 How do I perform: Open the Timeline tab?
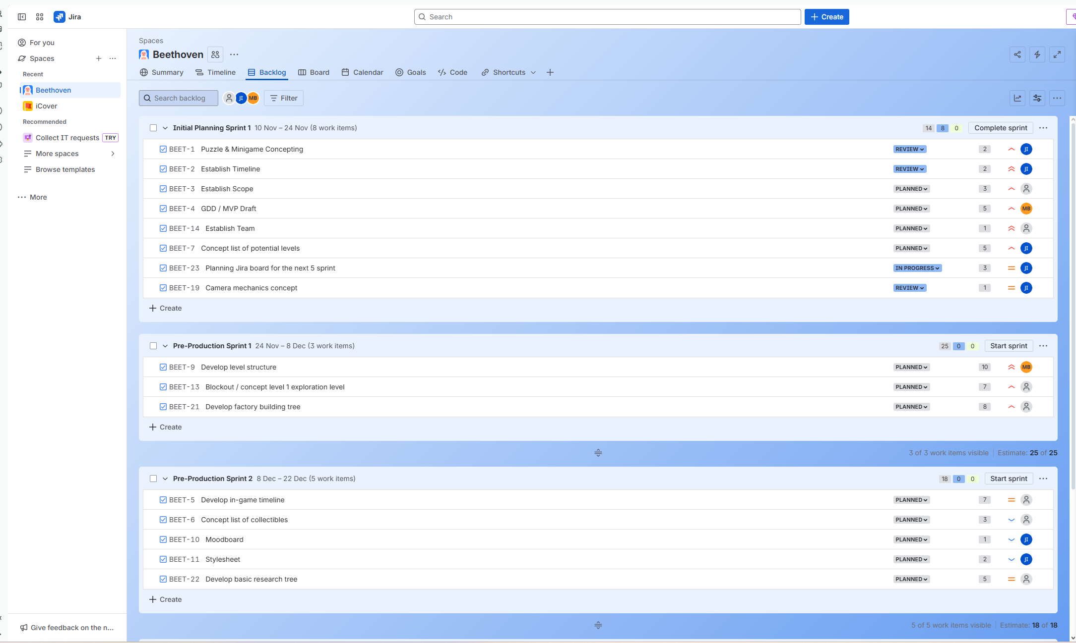pos(215,72)
